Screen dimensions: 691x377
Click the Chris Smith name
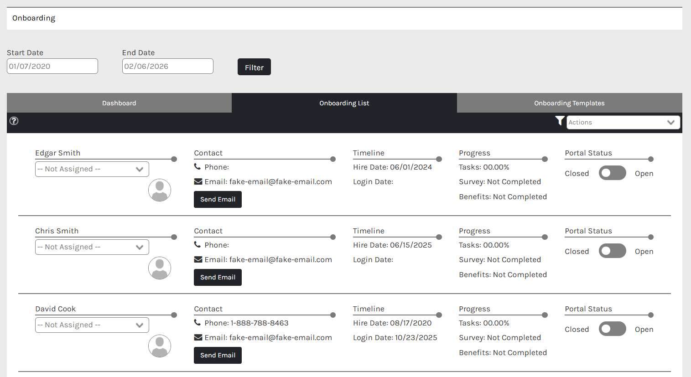[x=57, y=231]
